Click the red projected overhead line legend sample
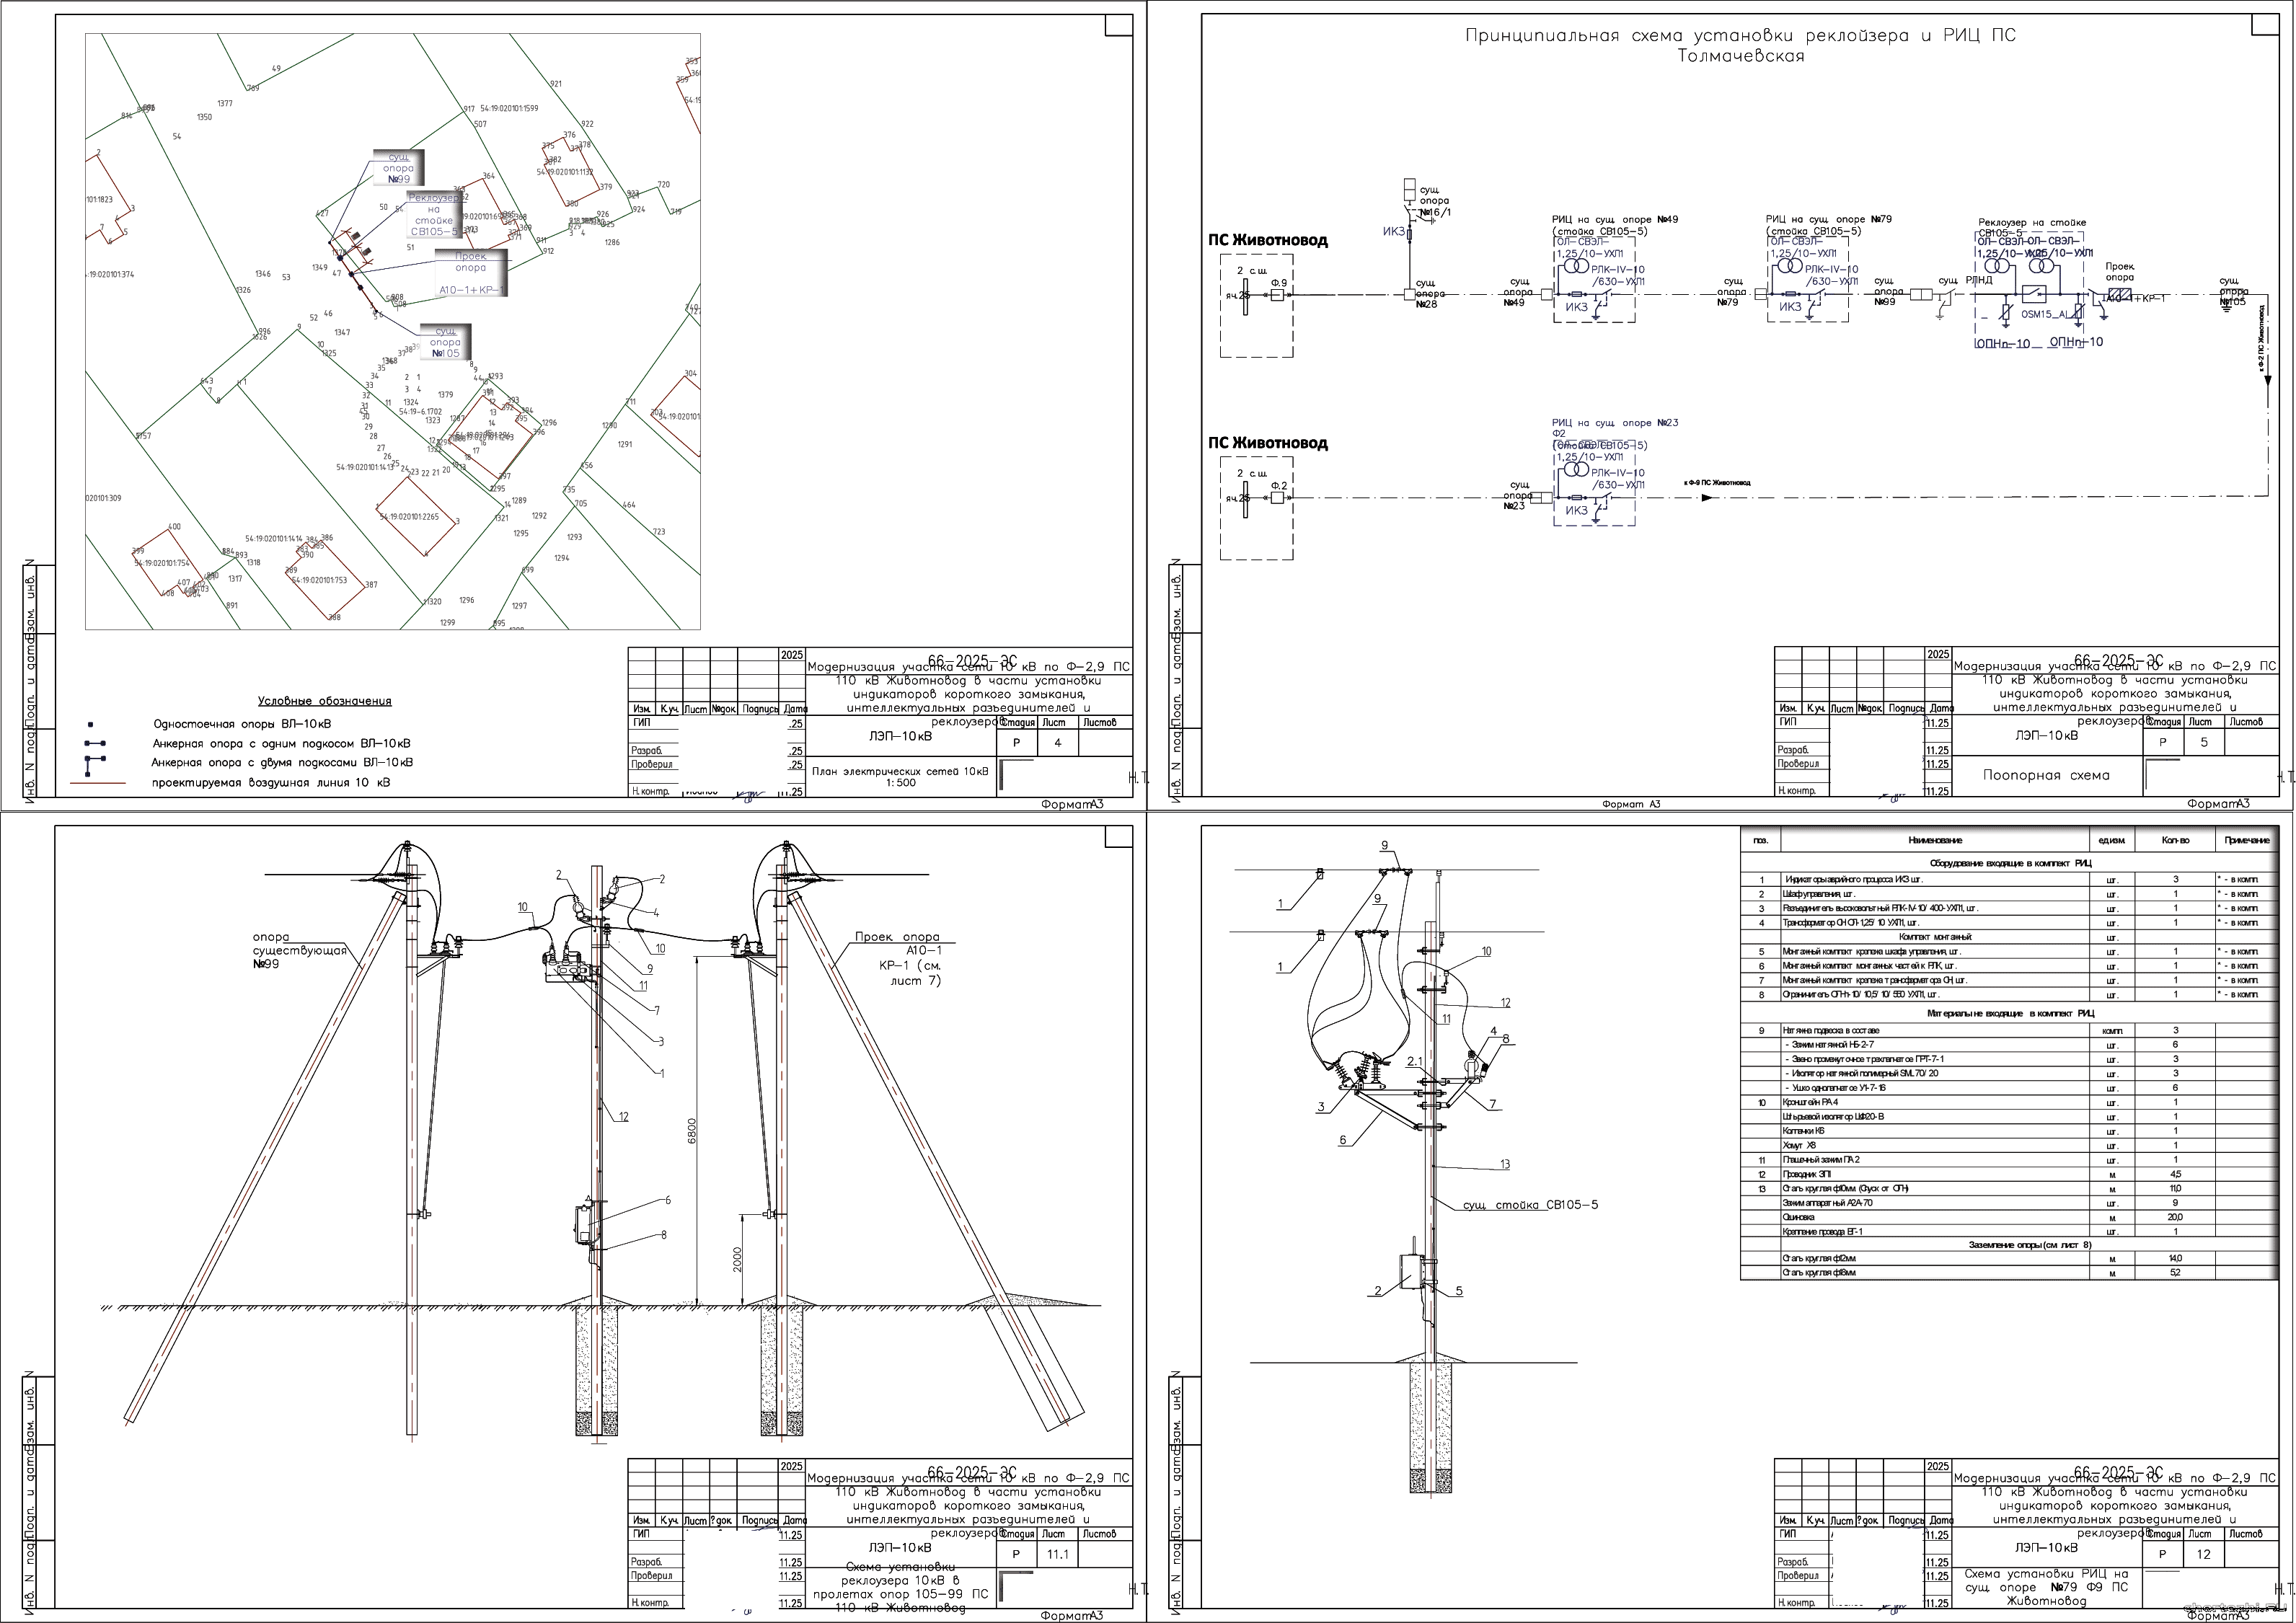Image resolution: width=2296 pixels, height=1623 pixels. pos(98,782)
